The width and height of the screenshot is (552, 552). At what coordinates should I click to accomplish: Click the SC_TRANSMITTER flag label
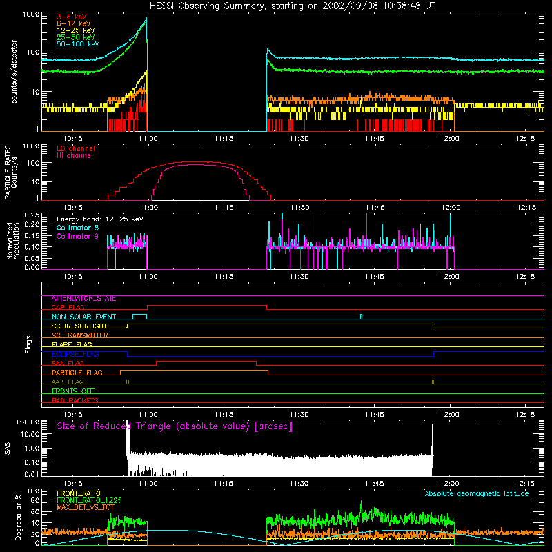click(x=79, y=335)
